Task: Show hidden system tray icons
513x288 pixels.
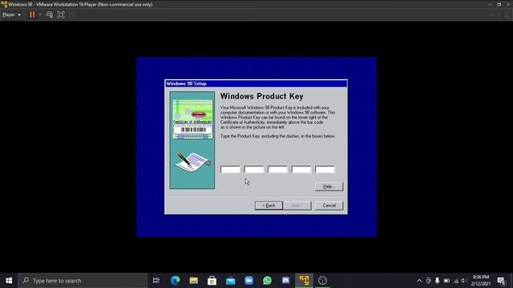Action: click(x=419, y=281)
